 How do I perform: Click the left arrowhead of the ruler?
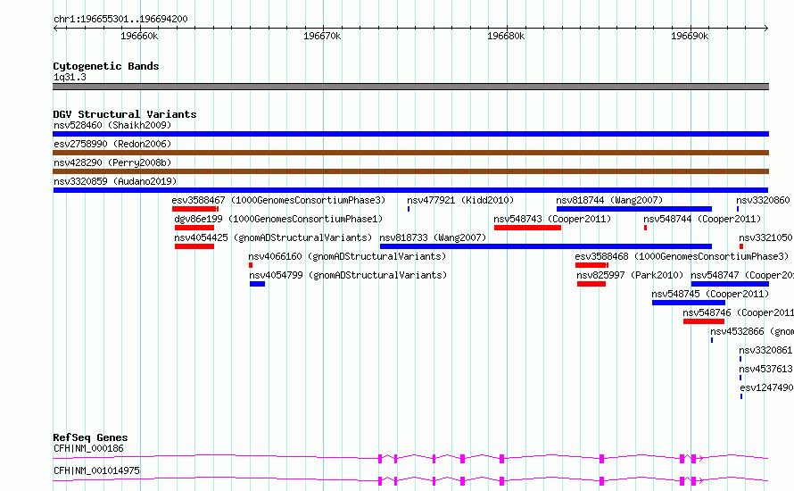55,28
